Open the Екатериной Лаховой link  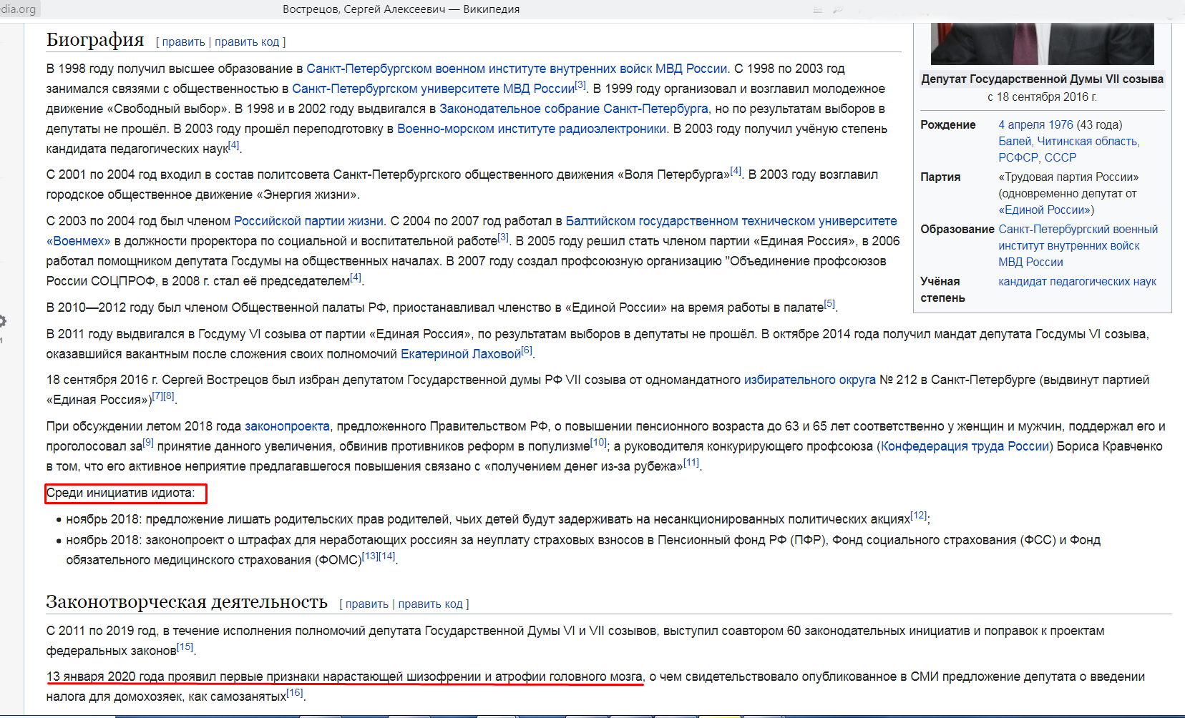point(460,354)
